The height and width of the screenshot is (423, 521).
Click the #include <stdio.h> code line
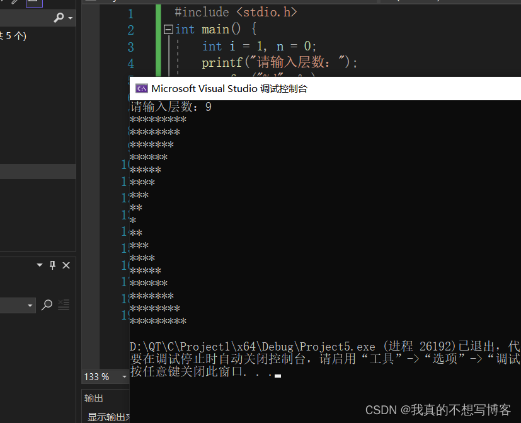(236, 13)
